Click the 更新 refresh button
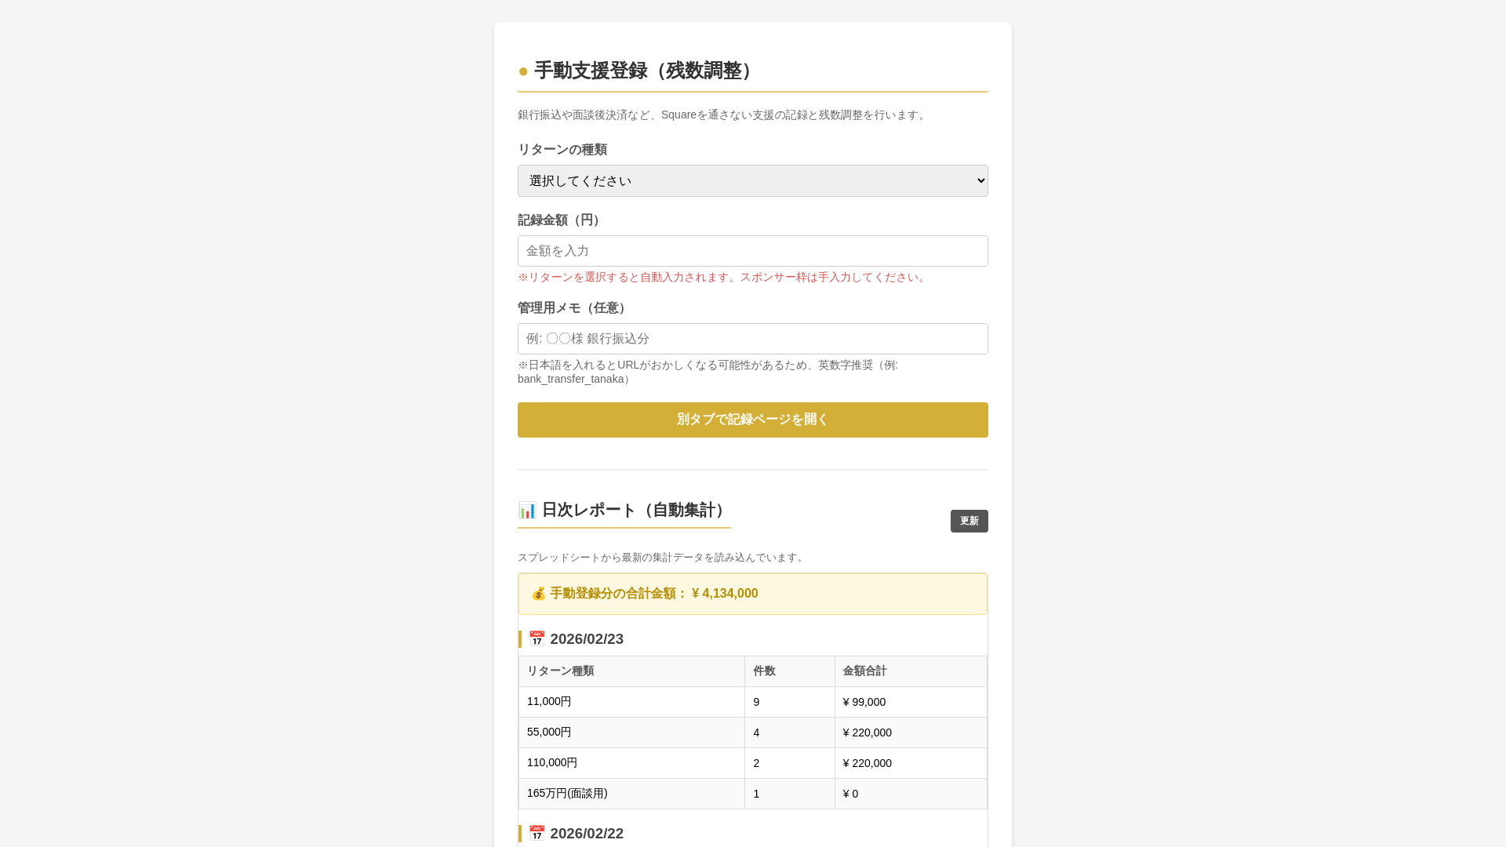 [969, 521]
